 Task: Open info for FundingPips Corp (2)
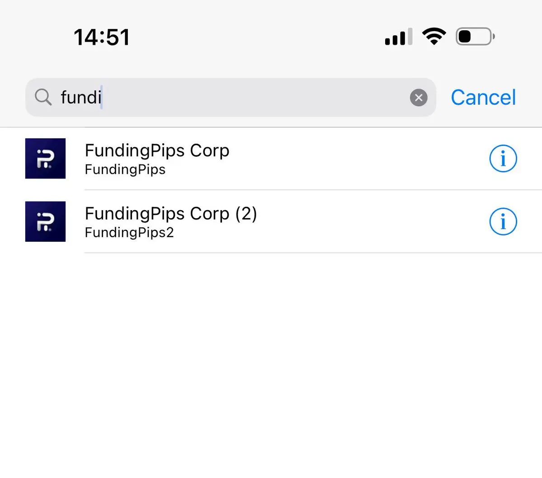coord(503,221)
